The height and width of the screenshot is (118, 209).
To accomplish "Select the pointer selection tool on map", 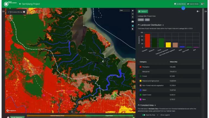I will pyautogui.click(x=133, y=29).
